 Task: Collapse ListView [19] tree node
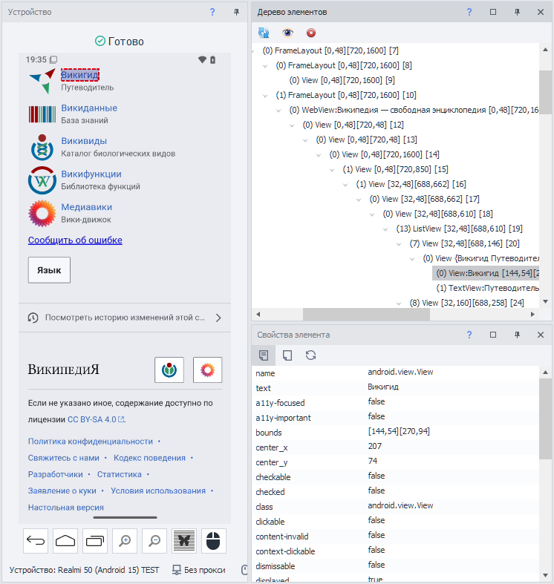(385, 229)
